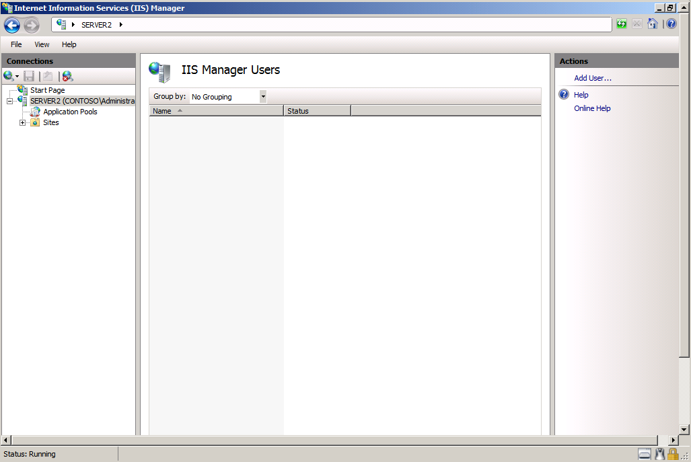Click the greyed Forward arrow button

[32, 25]
